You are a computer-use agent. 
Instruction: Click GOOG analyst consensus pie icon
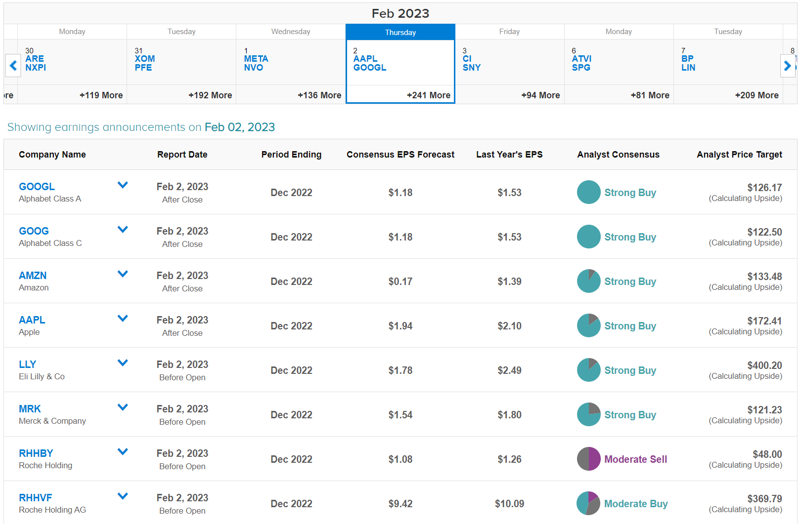[588, 237]
